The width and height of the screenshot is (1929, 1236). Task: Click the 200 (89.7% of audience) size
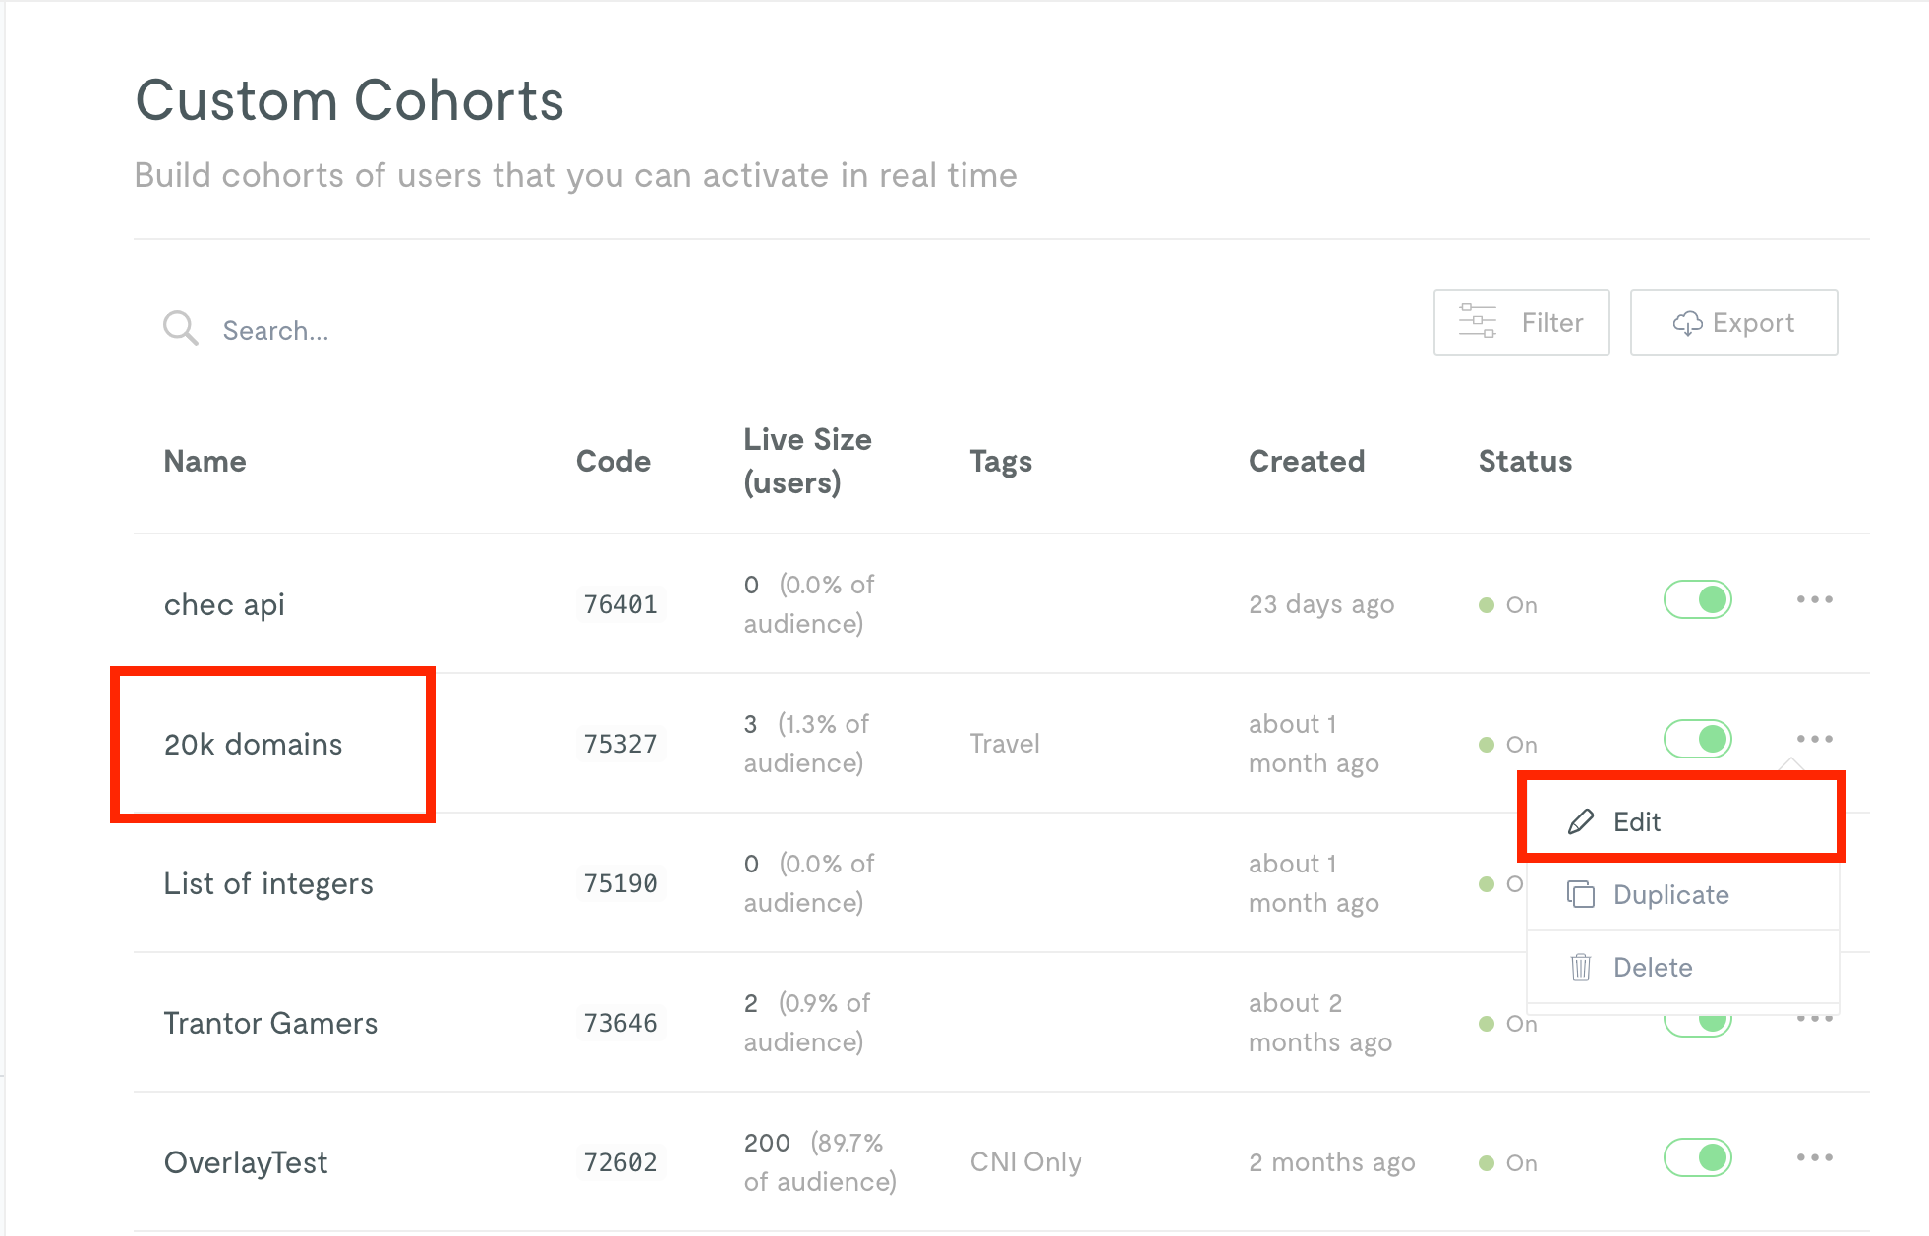click(x=820, y=1162)
